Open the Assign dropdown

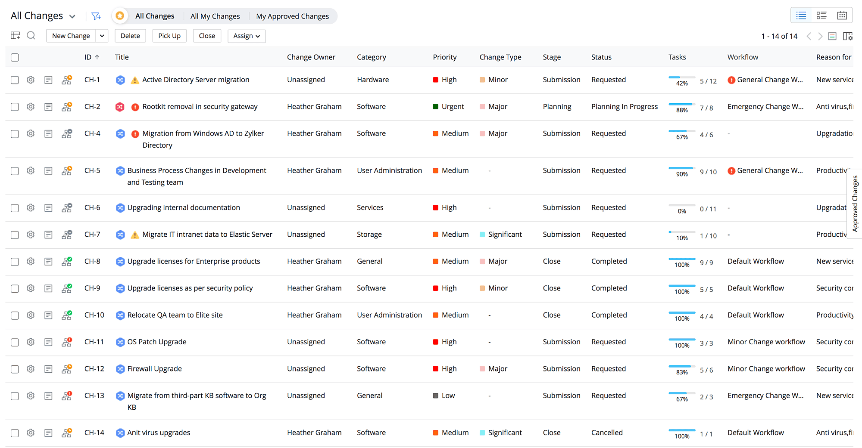click(x=246, y=36)
